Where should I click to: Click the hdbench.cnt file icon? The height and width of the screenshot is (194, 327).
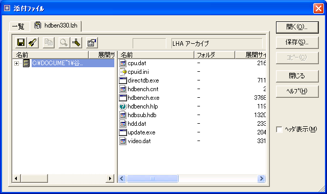tap(123, 89)
